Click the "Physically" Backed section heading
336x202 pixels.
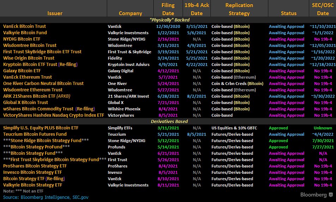169,20
